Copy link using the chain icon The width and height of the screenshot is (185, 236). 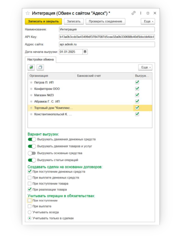(133, 13)
